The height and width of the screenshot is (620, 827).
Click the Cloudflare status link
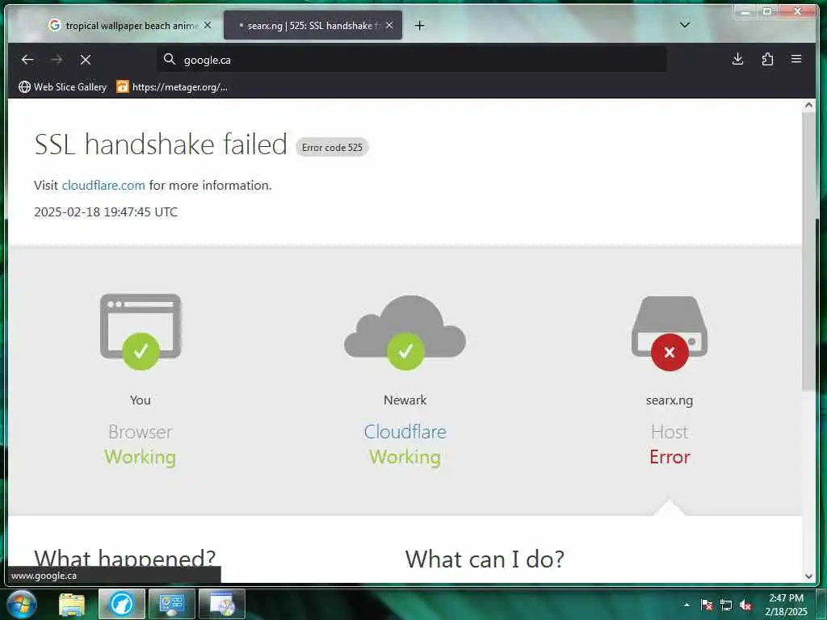[405, 432]
